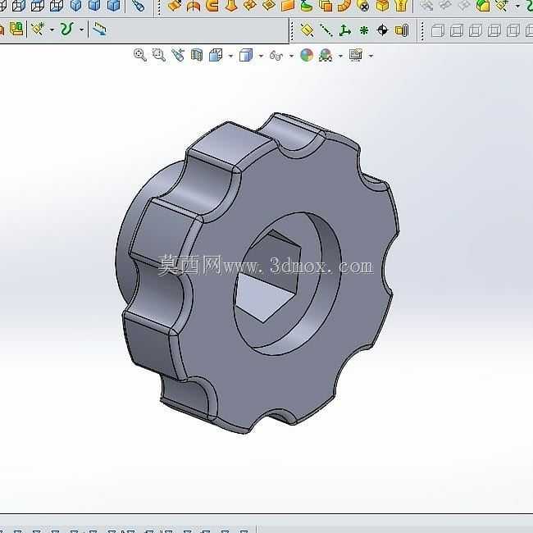Select the Plane reference geometry tool
The height and width of the screenshot is (533, 533).
[307, 30]
